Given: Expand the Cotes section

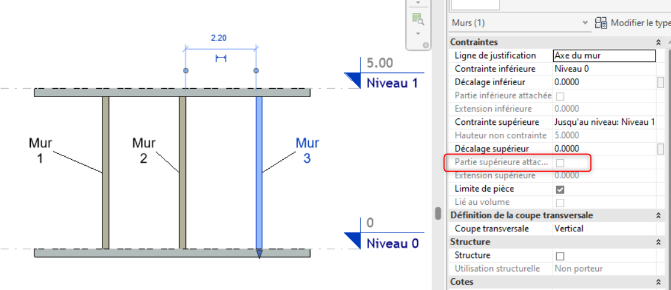Looking at the screenshot, I should click(658, 282).
